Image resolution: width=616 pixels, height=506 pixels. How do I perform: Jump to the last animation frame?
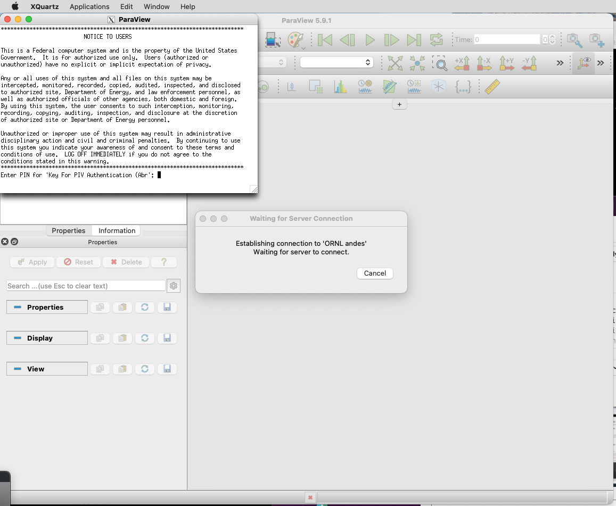[414, 40]
